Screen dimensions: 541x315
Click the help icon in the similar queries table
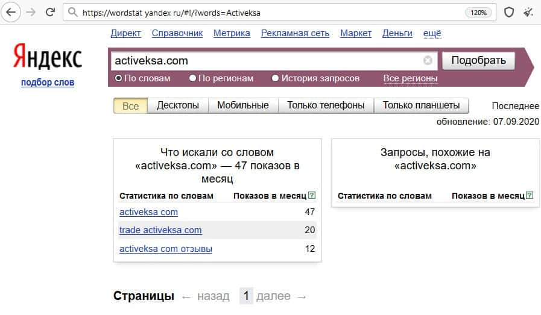pyautogui.click(x=530, y=195)
